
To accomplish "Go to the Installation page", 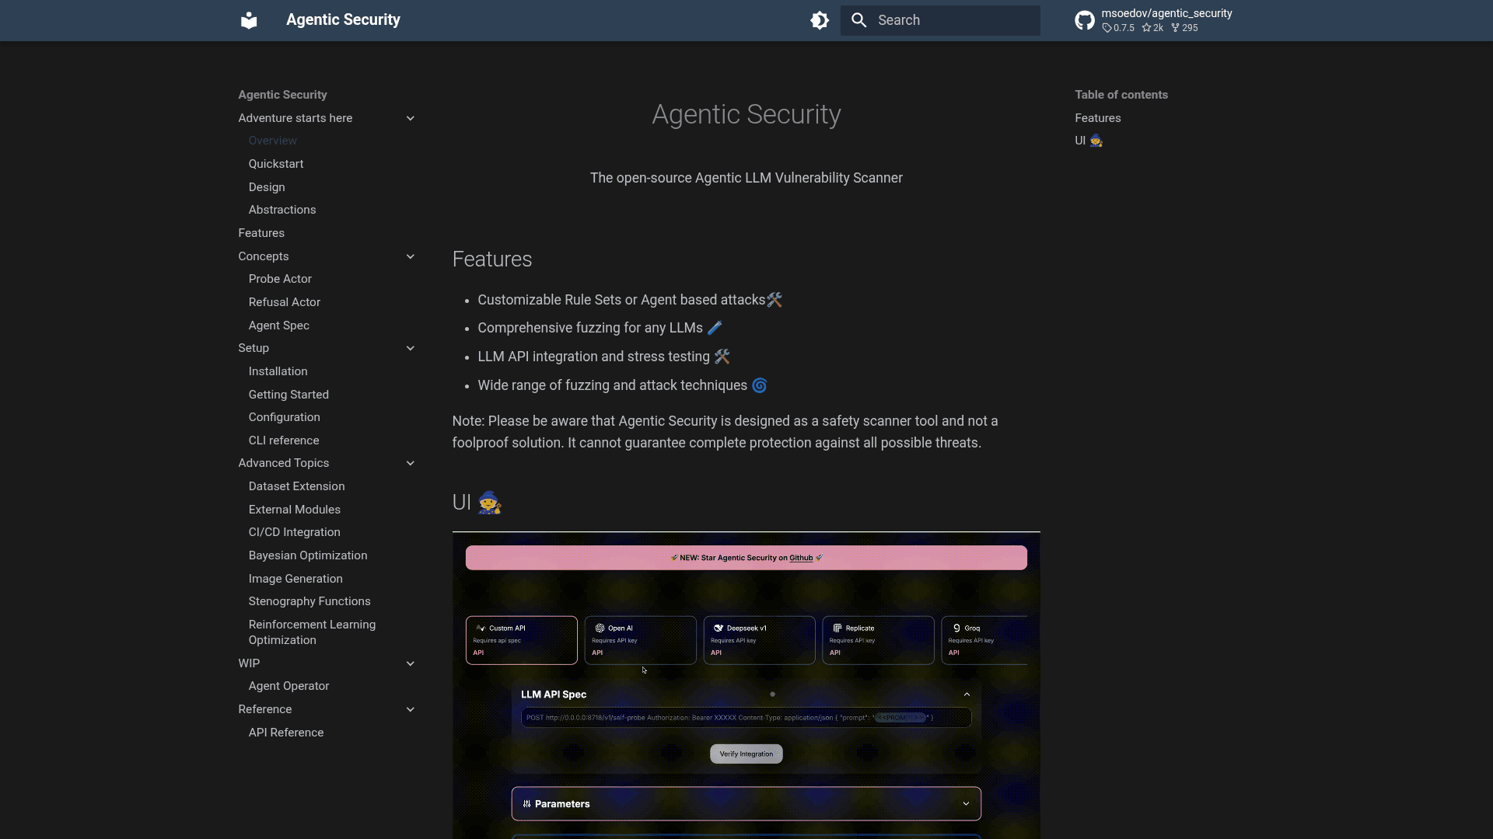I will 278,371.
